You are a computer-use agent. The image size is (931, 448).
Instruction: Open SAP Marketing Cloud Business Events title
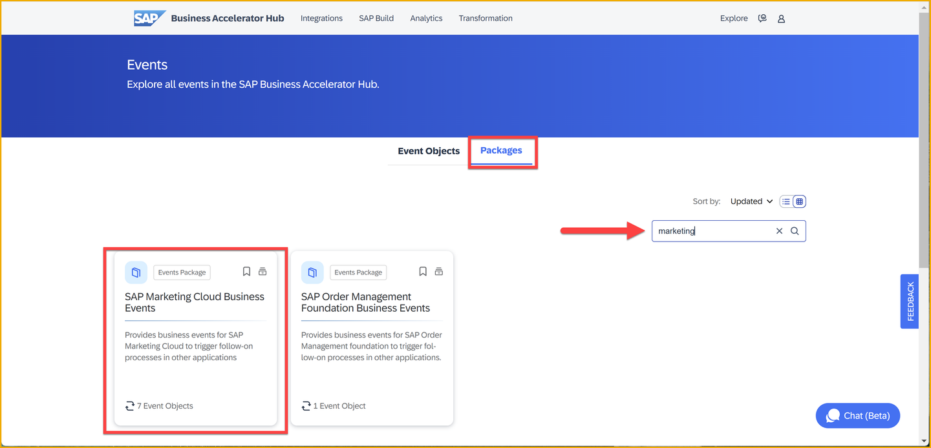(x=195, y=302)
